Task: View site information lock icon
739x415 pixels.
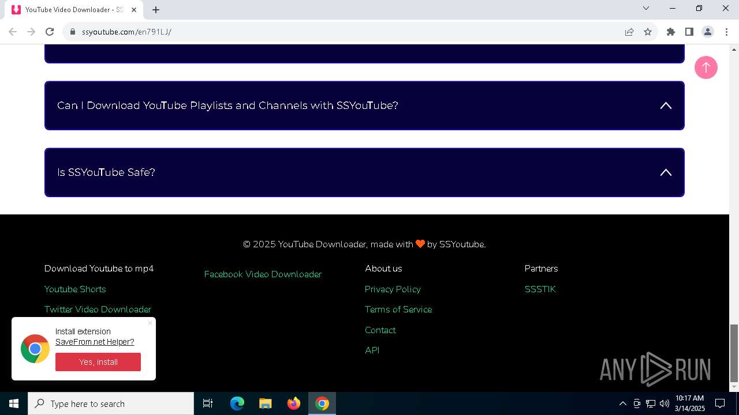Action: pos(73,32)
